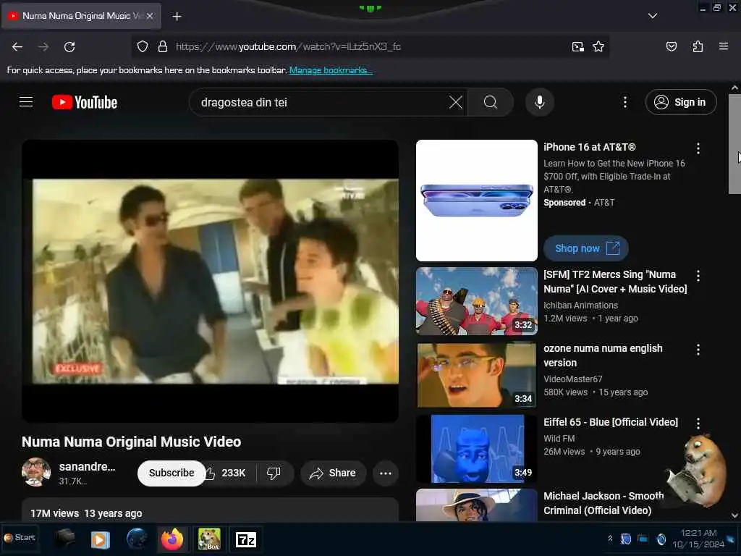Viewport: 741px width, 556px height.
Task: Open Eiffel 65 Blue video thumbnail
Action: click(476, 449)
